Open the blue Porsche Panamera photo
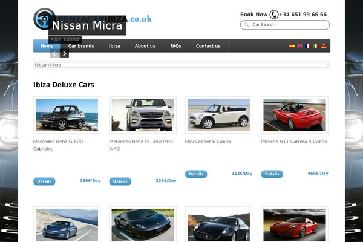363x242 pixels. (x=67, y=224)
